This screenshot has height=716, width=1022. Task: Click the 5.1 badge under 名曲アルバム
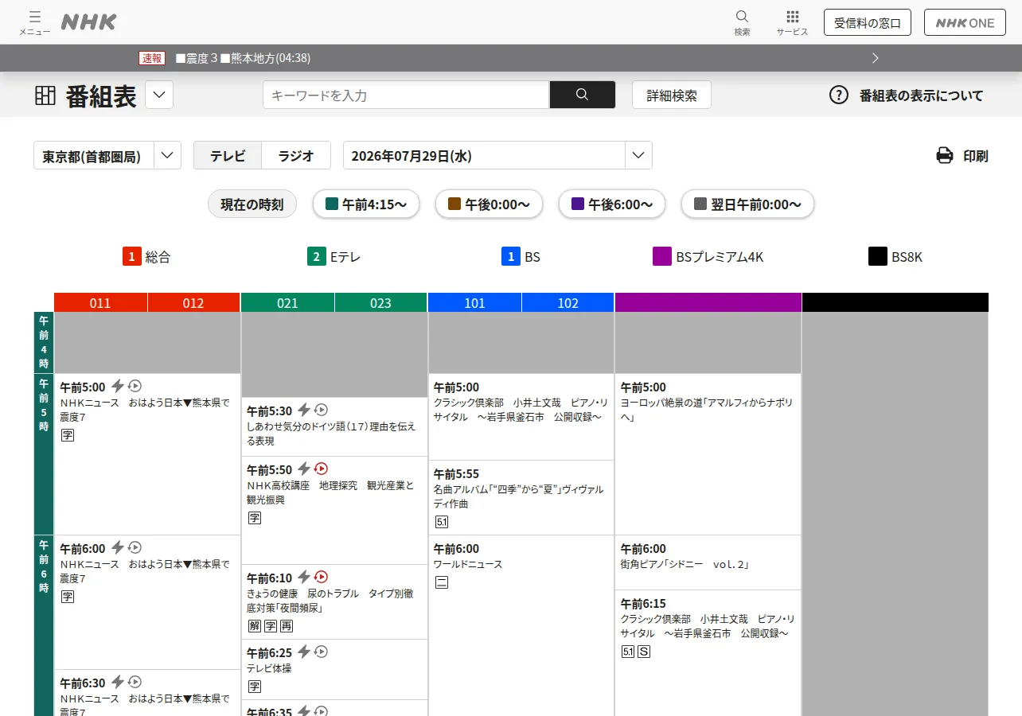[x=442, y=522]
